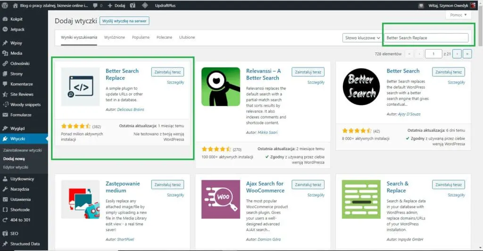483x251 pixels.
Task: Install Relevanssi with Zainstaluj teraz
Action: pyautogui.click(x=308, y=72)
